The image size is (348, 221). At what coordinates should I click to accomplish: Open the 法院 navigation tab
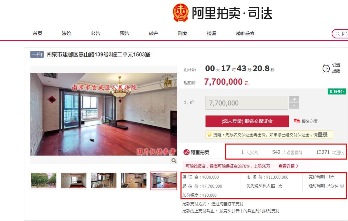point(66,33)
